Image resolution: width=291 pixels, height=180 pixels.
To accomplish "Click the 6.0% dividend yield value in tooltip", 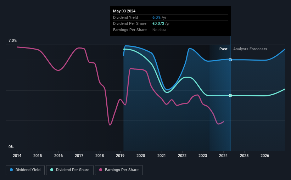I will 156,17.
